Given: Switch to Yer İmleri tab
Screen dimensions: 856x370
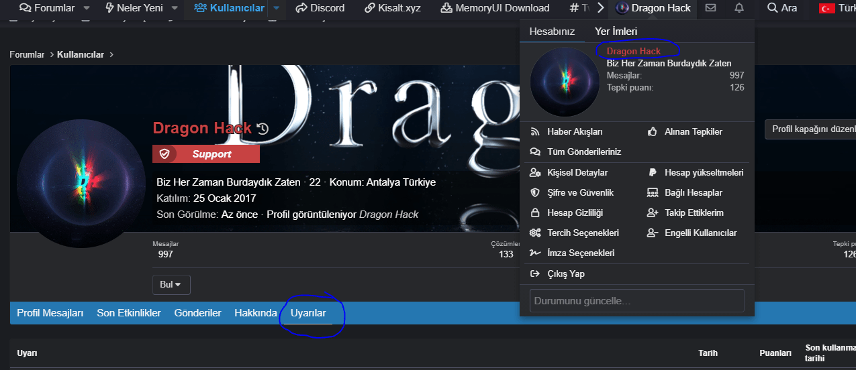Looking at the screenshot, I should point(616,32).
